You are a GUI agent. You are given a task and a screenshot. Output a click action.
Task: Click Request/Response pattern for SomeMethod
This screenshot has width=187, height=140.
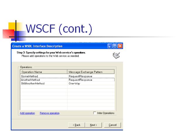(x=81, y=76)
